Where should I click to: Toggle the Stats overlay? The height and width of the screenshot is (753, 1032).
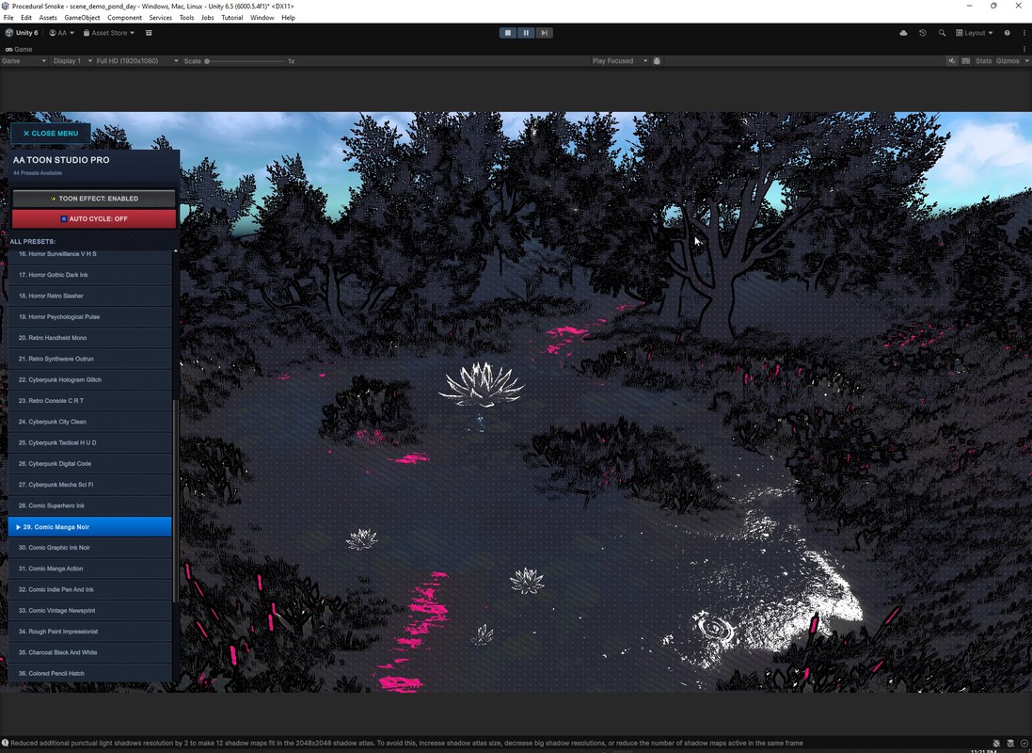pos(983,60)
